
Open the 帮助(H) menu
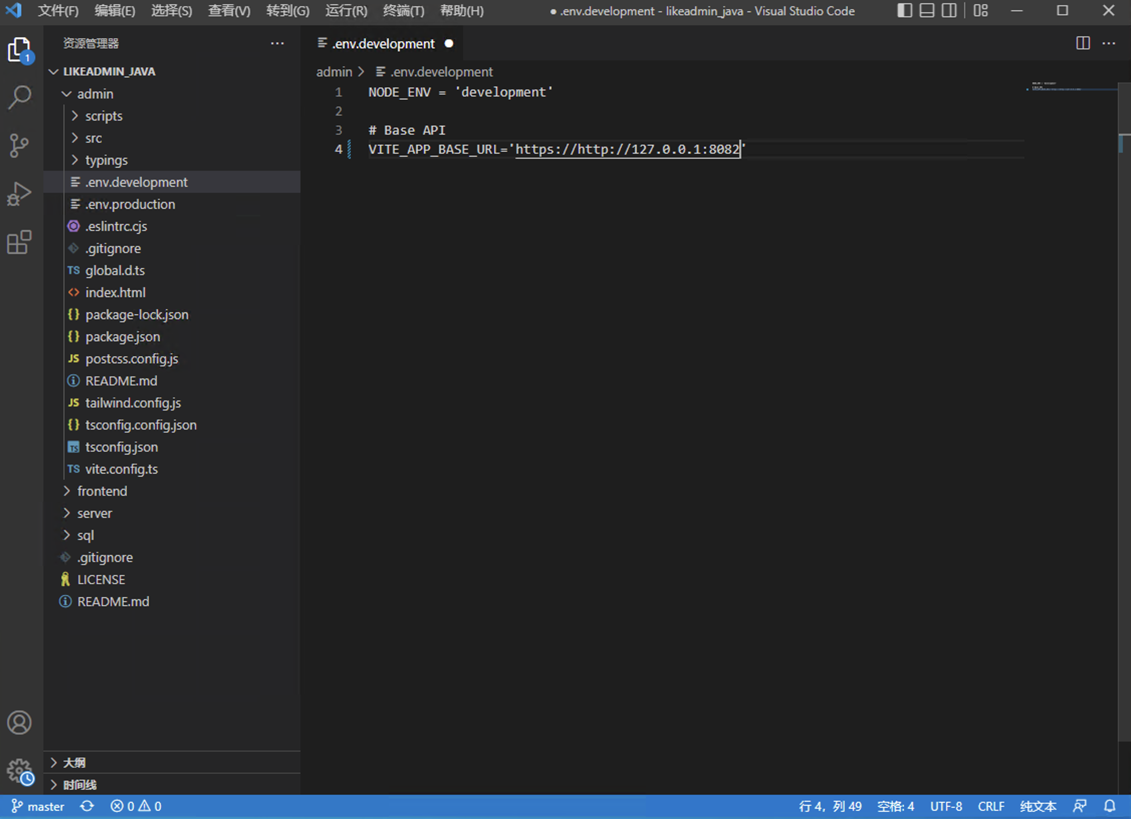click(462, 11)
